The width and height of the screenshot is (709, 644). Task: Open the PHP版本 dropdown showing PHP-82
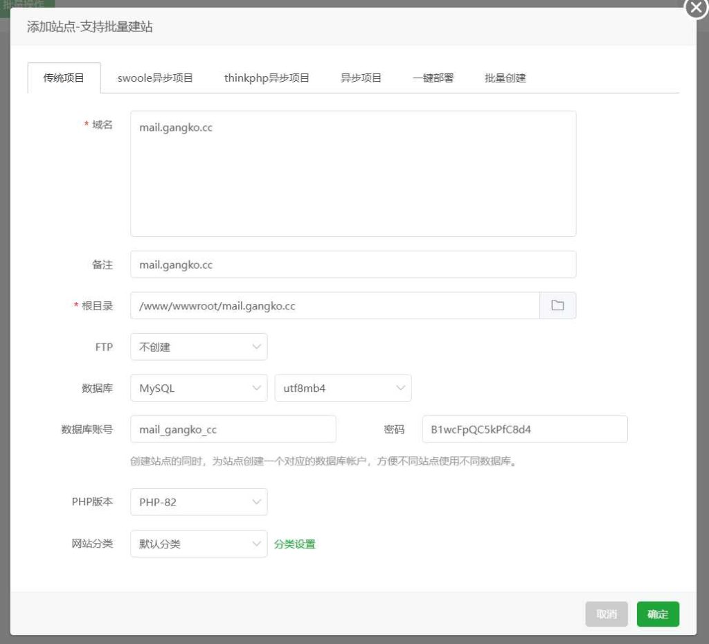pos(199,502)
